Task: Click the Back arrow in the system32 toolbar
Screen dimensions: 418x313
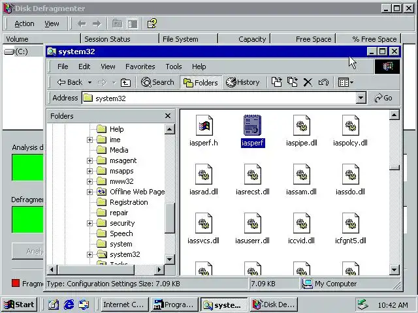Action: pos(69,82)
